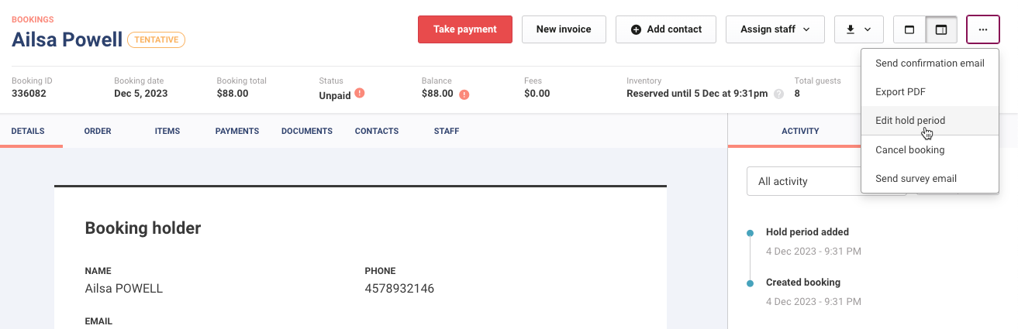This screenshot has height=329, width=1018.
Task: Switch to split-panel layout view
Action: coord(941,29)
